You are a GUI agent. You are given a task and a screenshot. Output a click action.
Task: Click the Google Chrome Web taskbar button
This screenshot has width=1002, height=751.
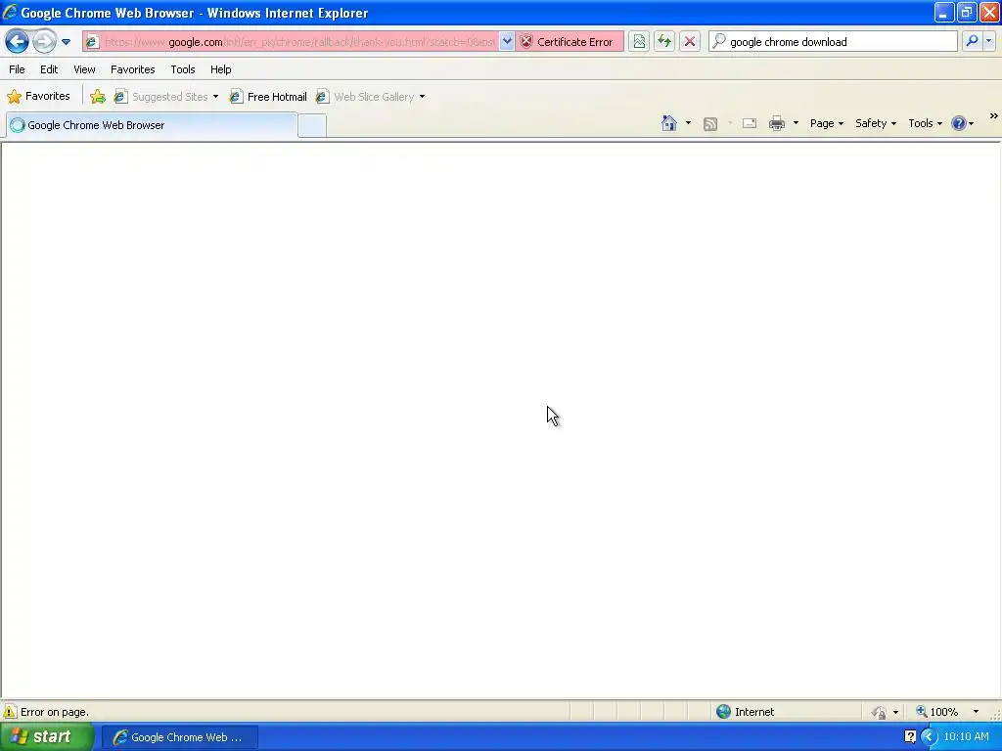(180, 737)
